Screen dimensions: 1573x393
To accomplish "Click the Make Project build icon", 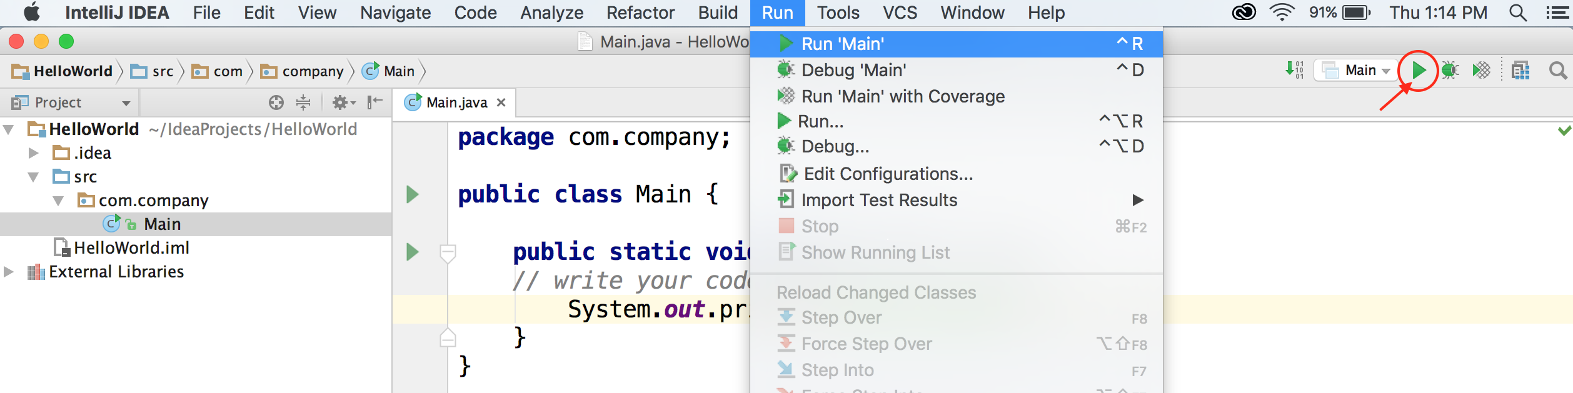I will (x=1294, y=70).
